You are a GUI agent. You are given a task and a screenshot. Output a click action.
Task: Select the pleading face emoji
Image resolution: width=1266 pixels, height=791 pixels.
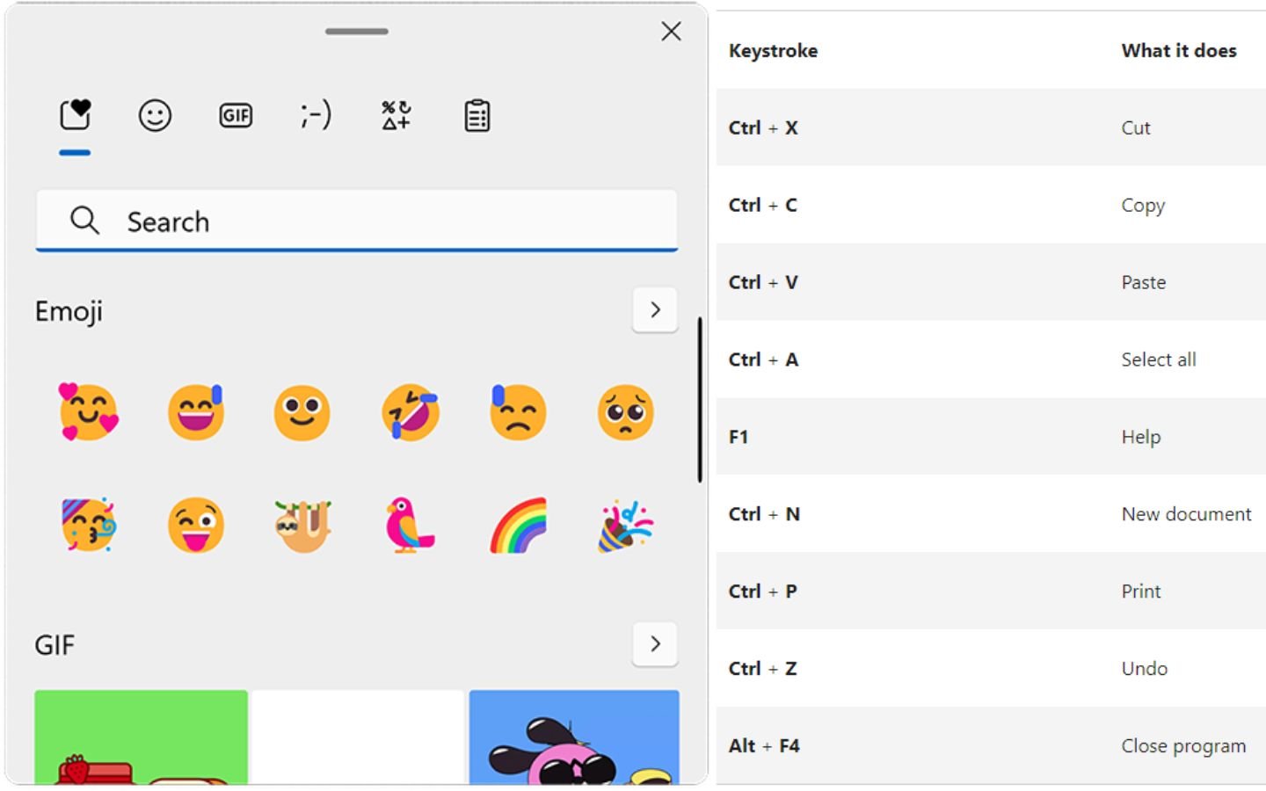625,413
